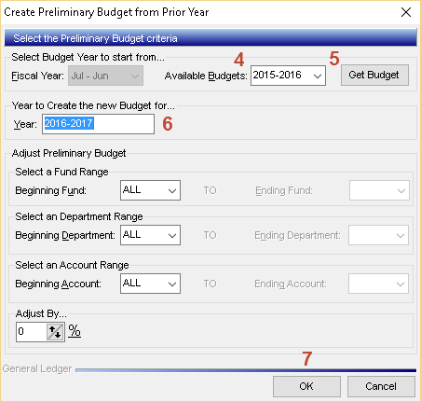Screen dimensions: 421x402
Task: Click the dialog title bar text
Action: tap(106, 12)
